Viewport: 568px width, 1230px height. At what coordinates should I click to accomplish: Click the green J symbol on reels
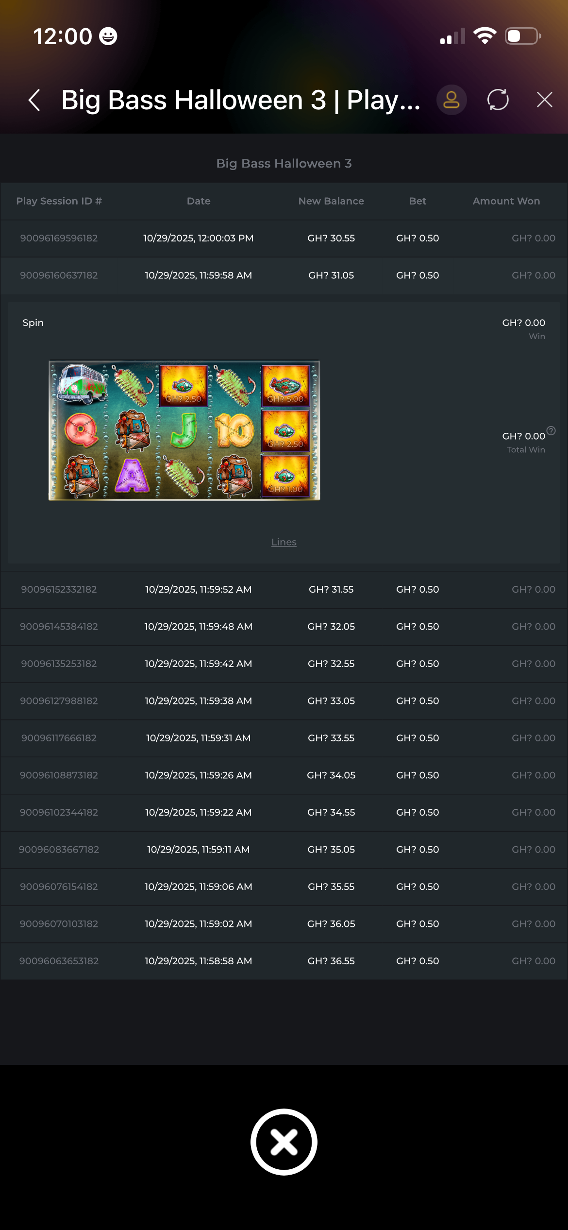pyautogui.click(x=184, y=430)
